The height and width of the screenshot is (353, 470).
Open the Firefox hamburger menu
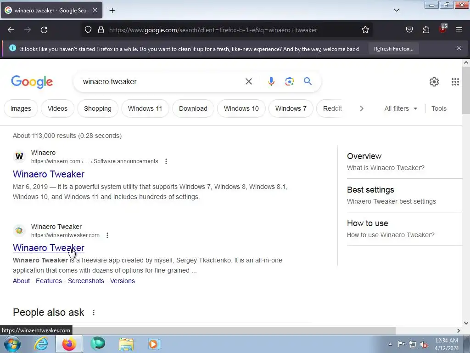click(x=459, y=30)
